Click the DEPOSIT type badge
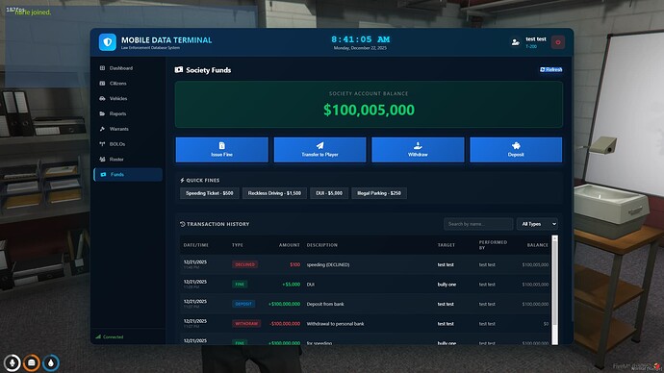The height and width of the screenshot is (373, 664). tap(243, 304)
